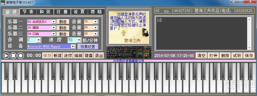
Task: Click the 拍/分钟 tempo unit label
Action: point(90,40)
